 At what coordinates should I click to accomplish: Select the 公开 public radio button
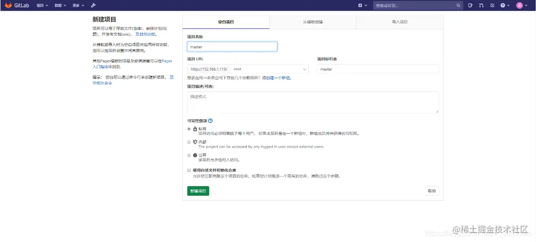click(189, 155)
